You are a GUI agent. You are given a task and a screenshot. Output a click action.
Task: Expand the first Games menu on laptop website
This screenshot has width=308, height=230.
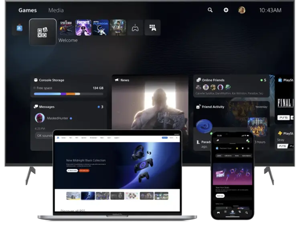point(64,138)
